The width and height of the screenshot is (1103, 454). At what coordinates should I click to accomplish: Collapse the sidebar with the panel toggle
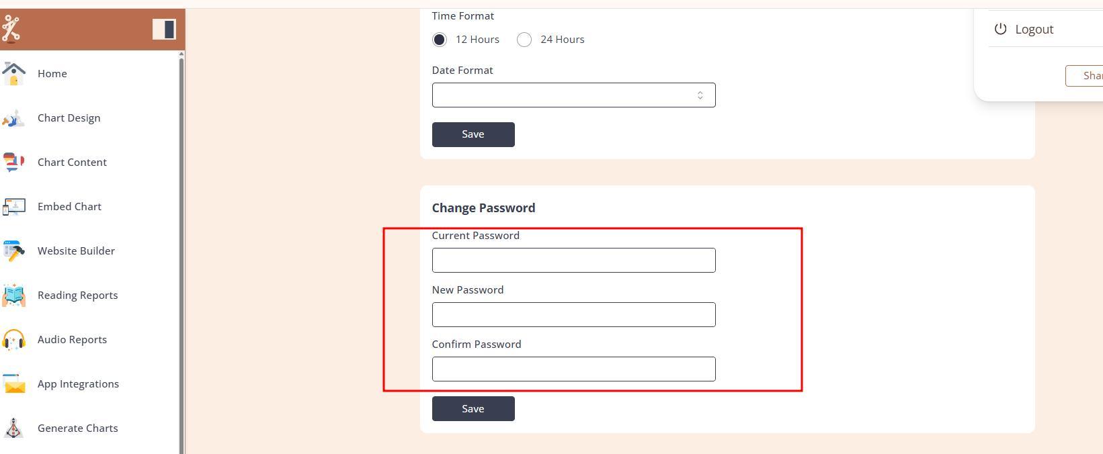(x=164, y=29)
